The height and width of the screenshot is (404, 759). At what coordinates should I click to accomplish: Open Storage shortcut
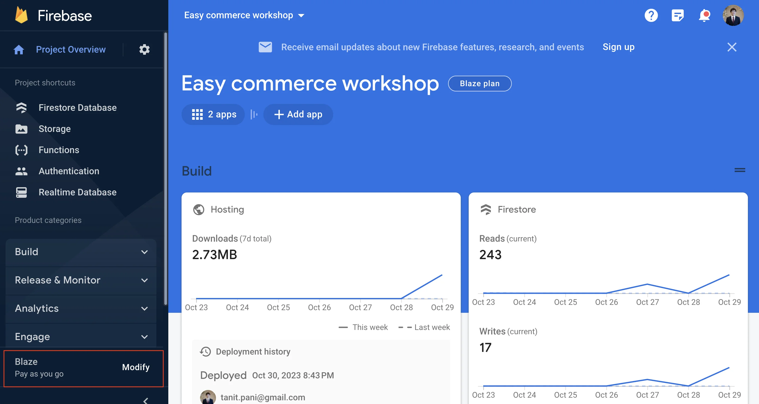click(55, 129)
